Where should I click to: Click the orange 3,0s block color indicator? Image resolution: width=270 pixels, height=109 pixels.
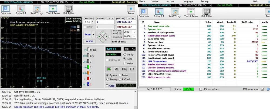click(88, 73)
